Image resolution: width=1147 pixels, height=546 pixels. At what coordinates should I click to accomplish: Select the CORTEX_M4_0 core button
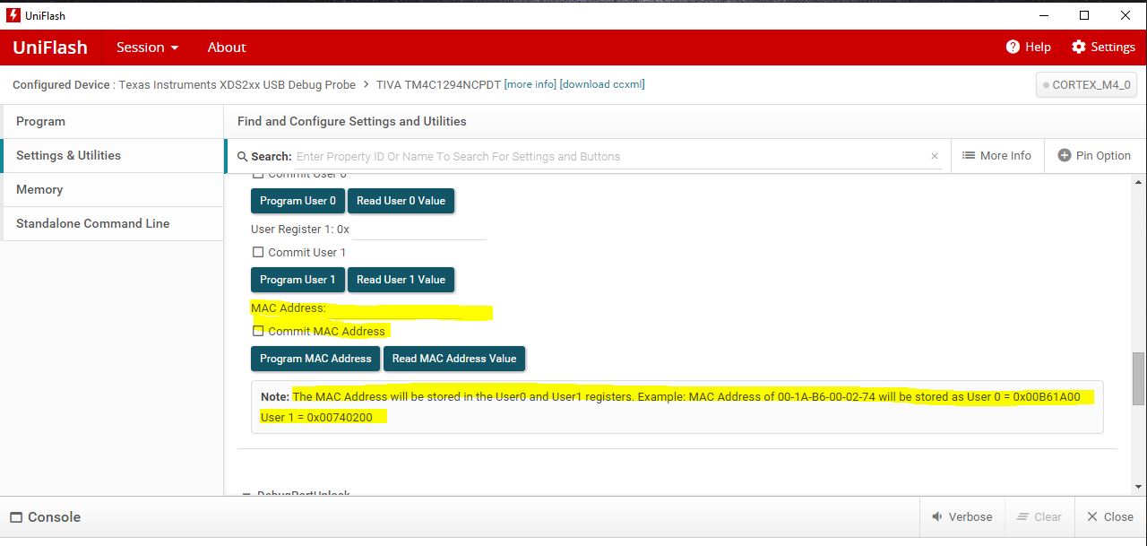(x=1086, y=85)
